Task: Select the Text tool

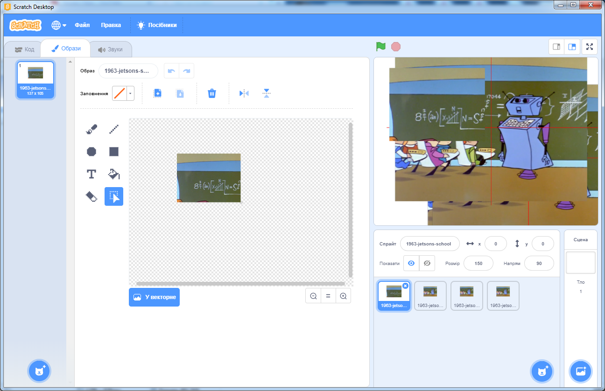Action: 91,174
